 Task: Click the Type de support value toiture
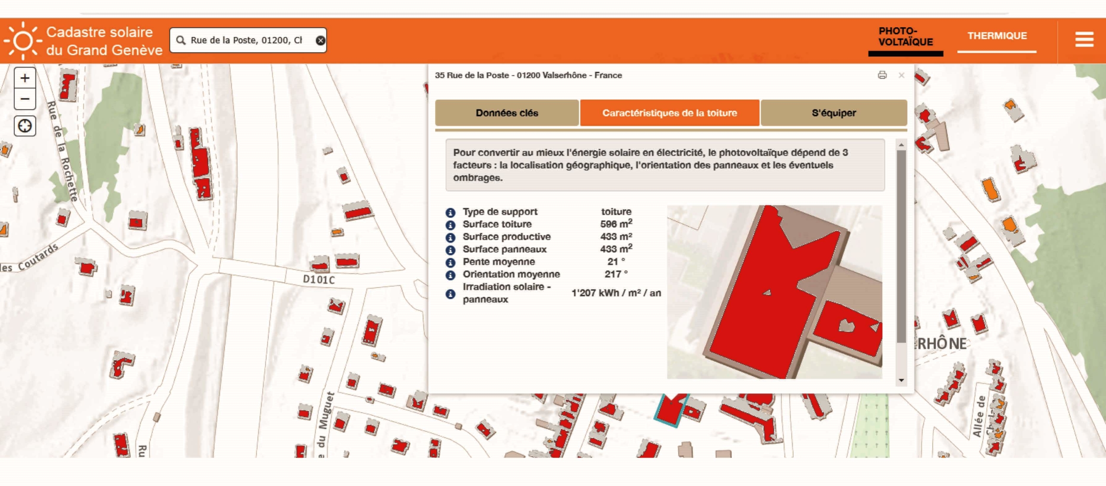click(616, 211)
